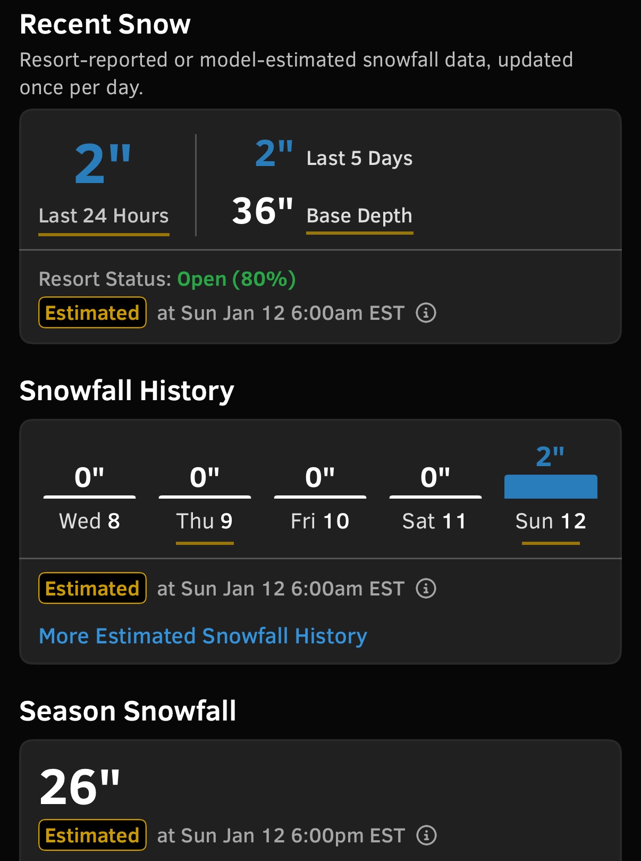641x861 pixels.
Task: Tap the Estimated badge under Season Snowfall
Action: point(92,835)
